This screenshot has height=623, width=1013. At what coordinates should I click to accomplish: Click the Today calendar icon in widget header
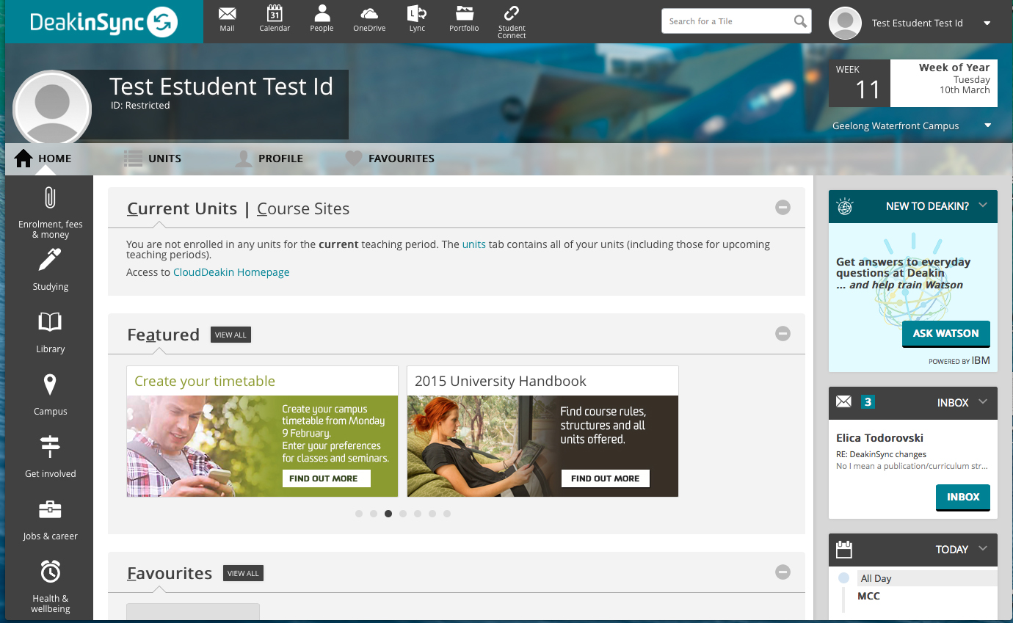[844, 549]
